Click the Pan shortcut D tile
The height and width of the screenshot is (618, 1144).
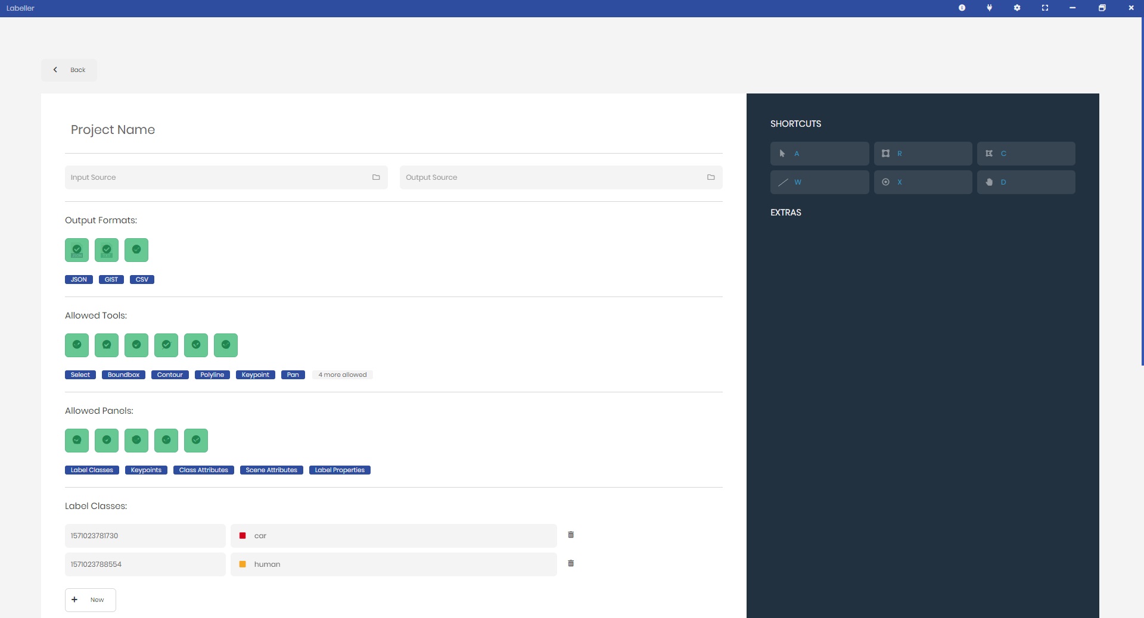pyautogui.click(x=1026, y=182)
